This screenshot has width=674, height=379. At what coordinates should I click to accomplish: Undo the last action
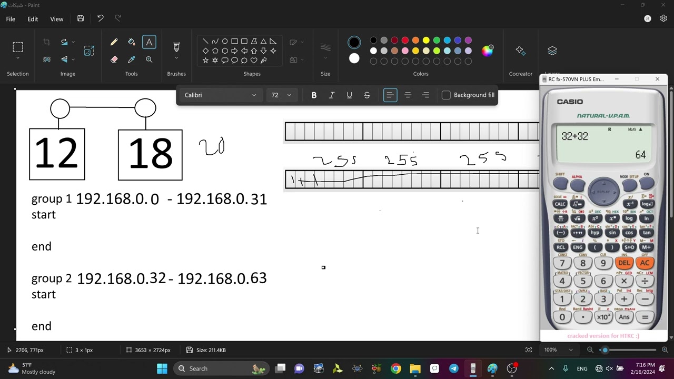[x=100, y=18]
